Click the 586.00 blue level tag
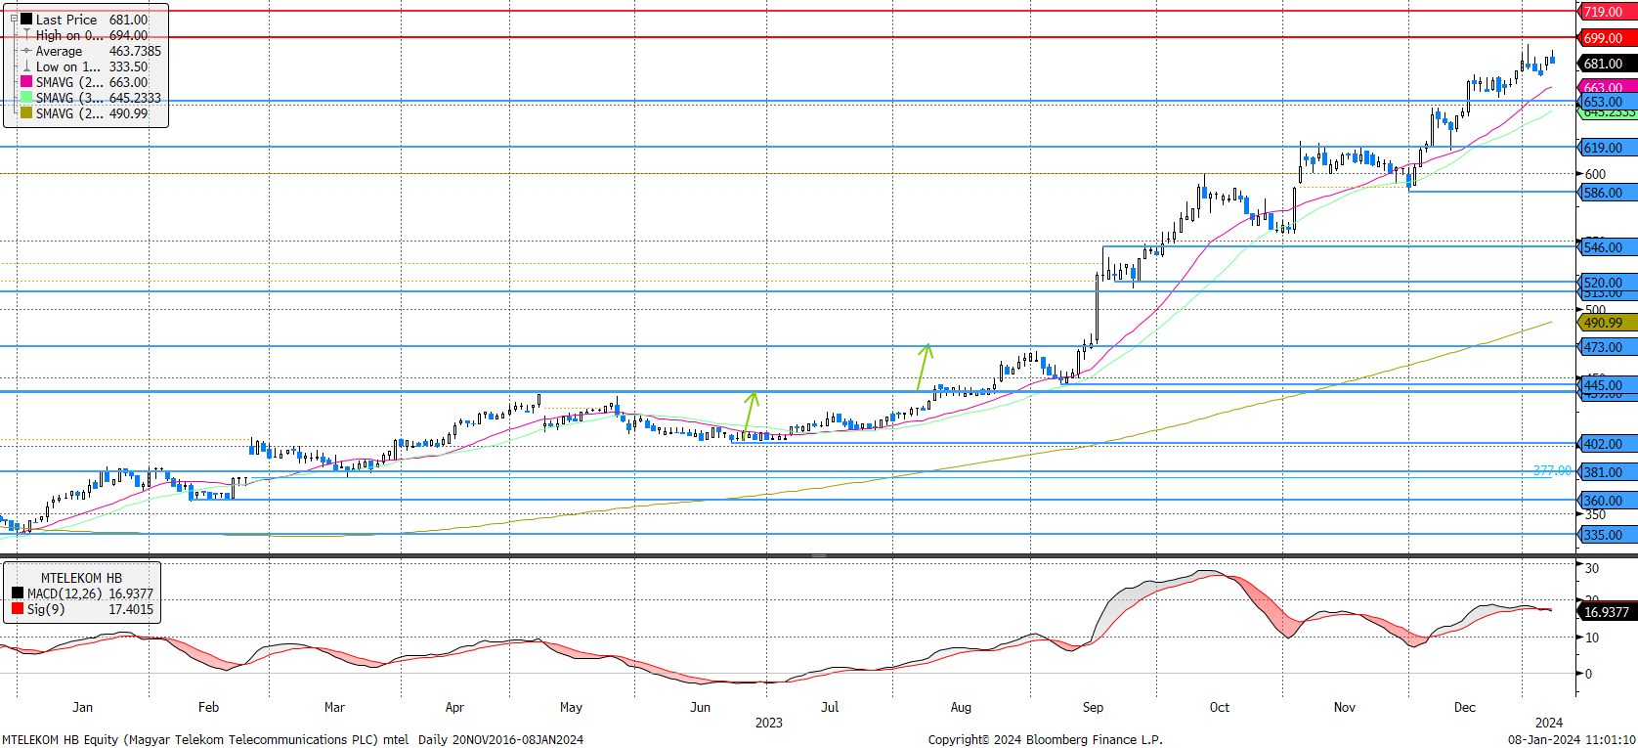The width and height of the screenshot is (1638, 748). click(1607, 193)
